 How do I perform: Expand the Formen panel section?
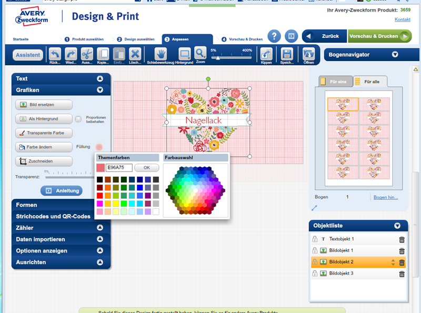(100, 205)
